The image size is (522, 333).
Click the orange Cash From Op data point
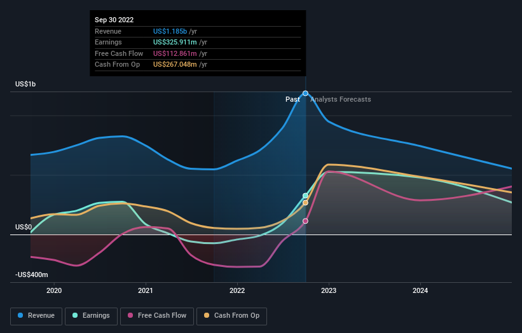pos(305,203)
